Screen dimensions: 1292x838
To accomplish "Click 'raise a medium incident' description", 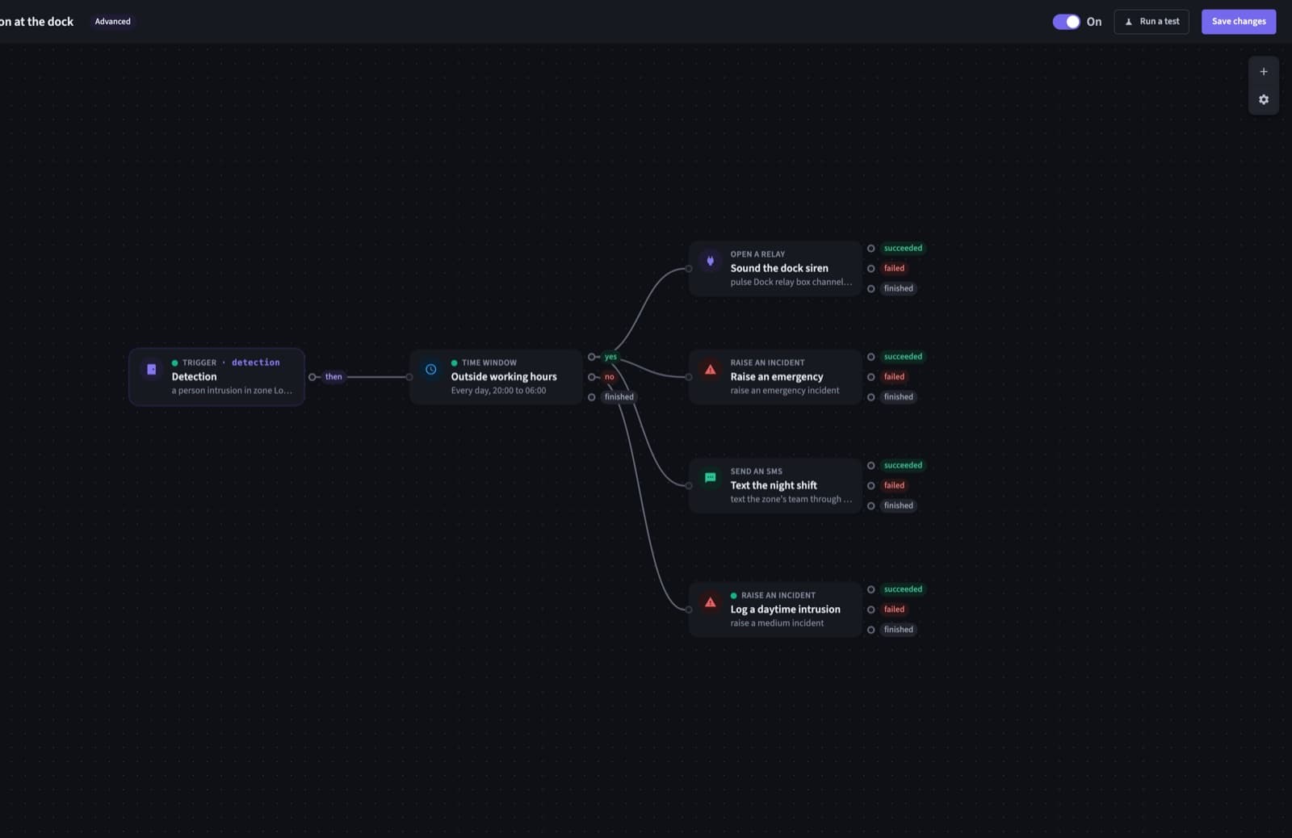I will (x=777, y=623).
